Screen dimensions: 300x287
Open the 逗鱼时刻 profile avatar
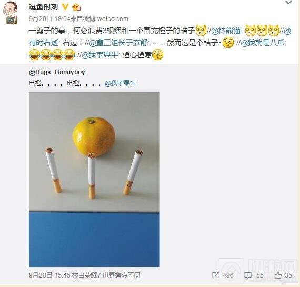click(10, 13)
